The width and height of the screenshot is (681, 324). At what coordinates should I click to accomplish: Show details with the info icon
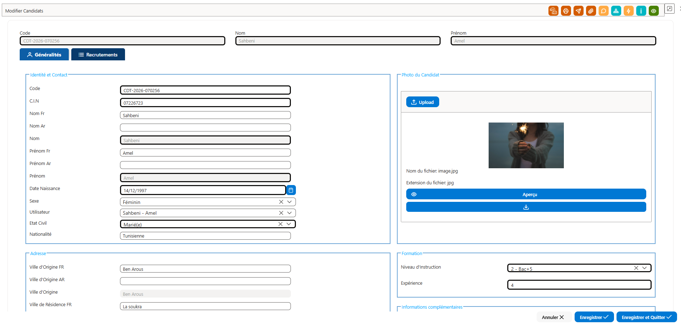(641, 11)
